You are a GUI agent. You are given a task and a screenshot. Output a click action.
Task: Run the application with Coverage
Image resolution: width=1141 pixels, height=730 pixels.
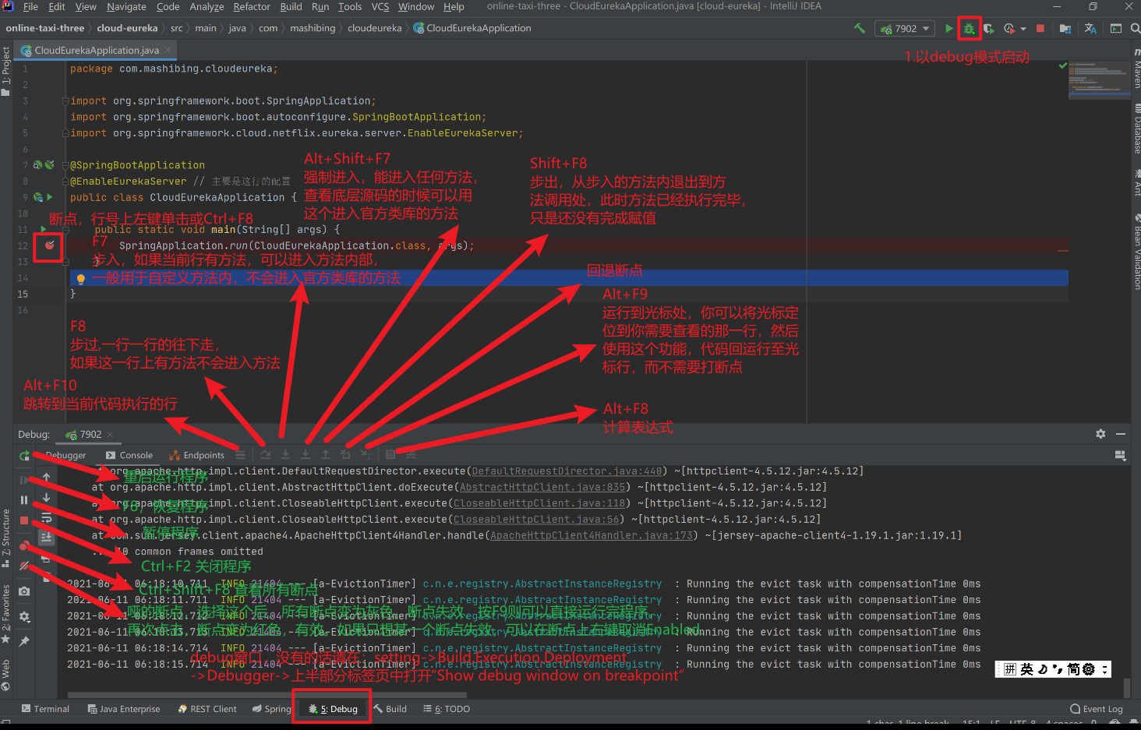click(988, 29)
